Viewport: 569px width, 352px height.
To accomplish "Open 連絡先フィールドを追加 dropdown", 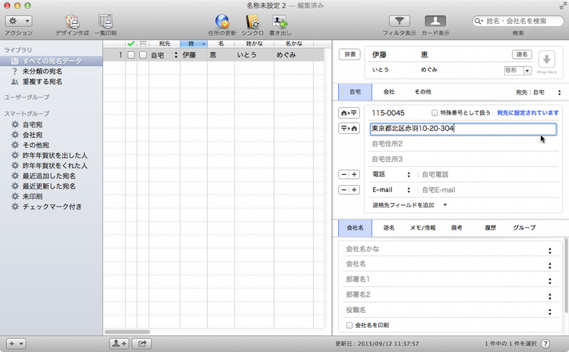I will coord(409,205).
